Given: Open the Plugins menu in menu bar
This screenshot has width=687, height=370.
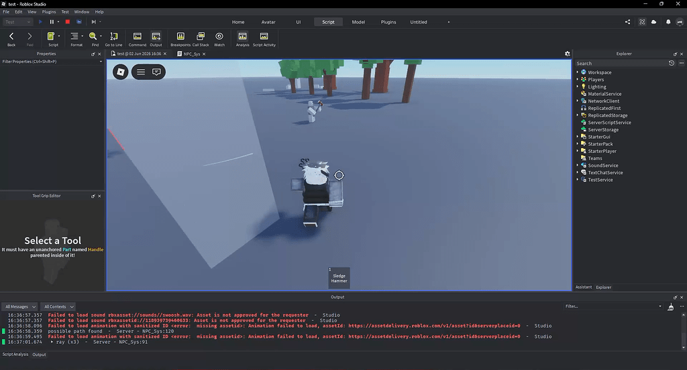Looking at the screenshot, I should 48,12.
